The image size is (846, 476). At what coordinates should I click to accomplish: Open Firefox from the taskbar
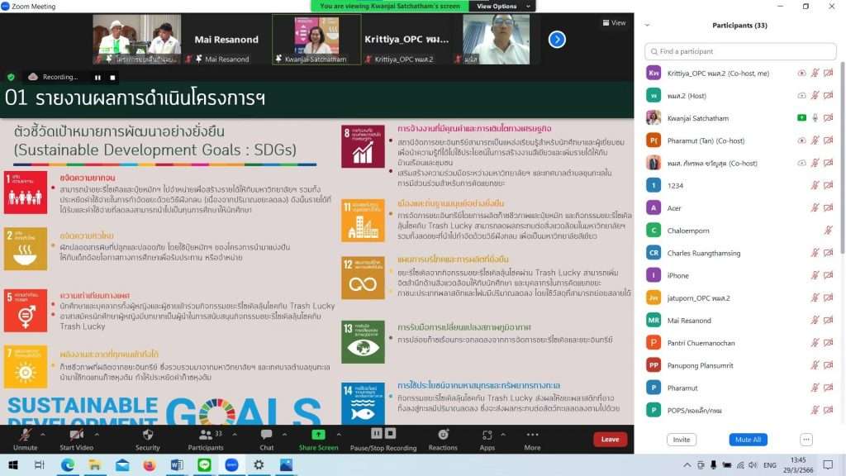tap(150, 464)
